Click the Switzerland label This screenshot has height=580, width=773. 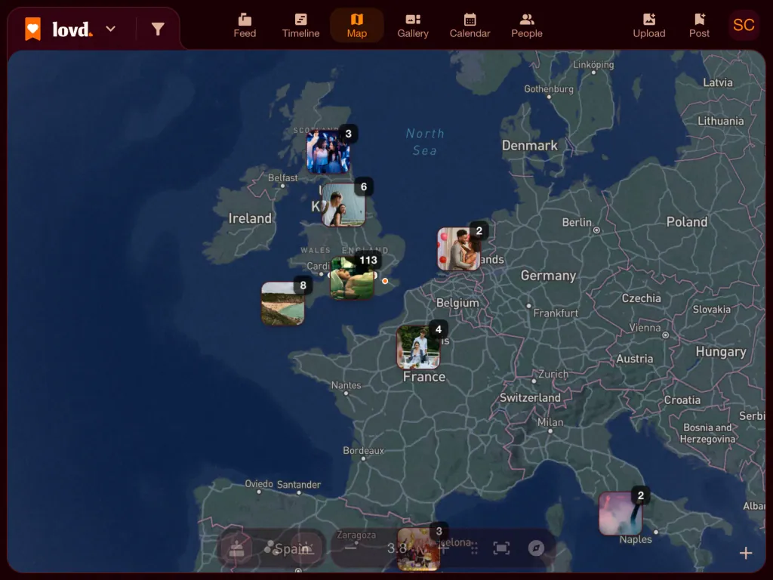click(530, 397)
